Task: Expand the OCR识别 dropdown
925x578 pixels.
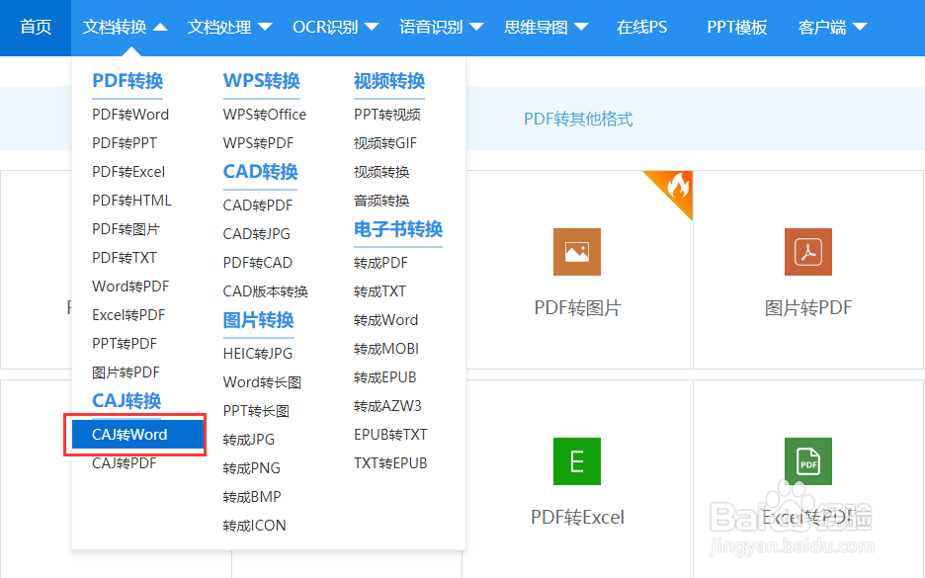Action: pyautogui.click(x=336, y=27)
